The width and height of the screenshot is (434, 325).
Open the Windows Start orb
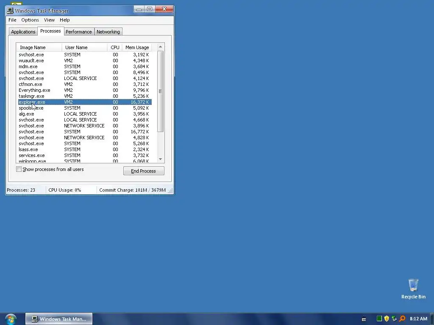11,319
